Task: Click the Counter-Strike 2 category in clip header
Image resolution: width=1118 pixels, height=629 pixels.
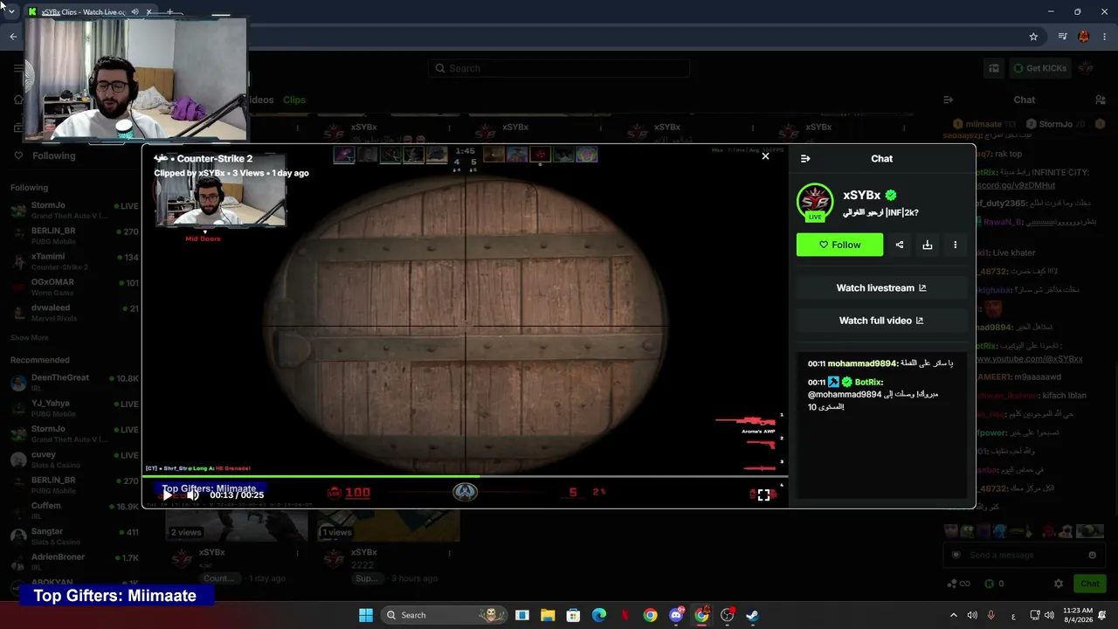Action: pos(215,158)
